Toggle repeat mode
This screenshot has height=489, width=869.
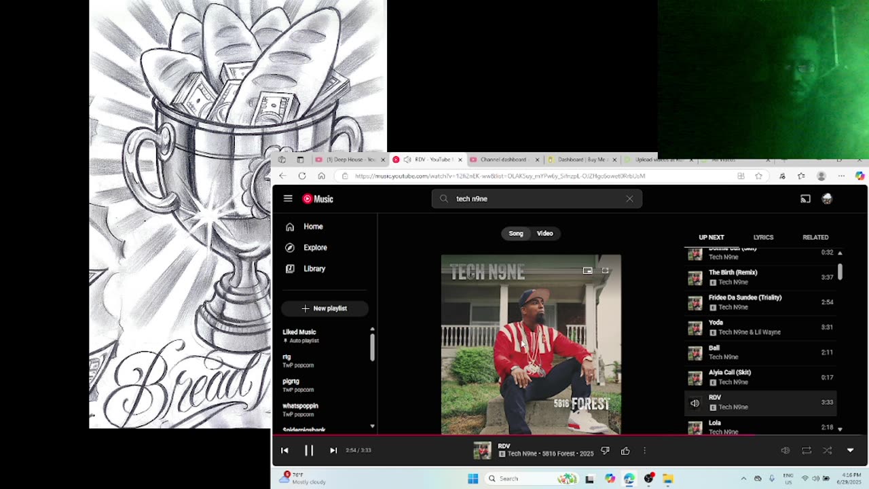tap(807, 450)
